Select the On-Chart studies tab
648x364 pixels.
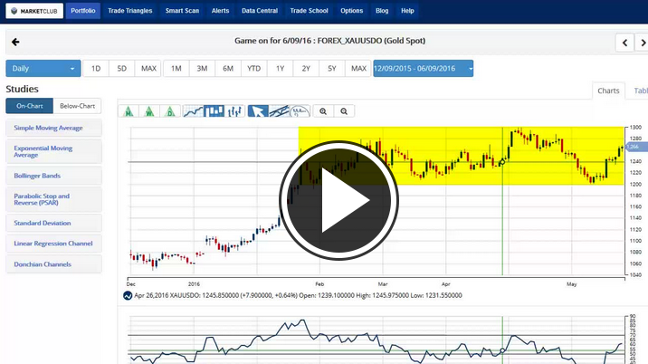tap(30, 106)
